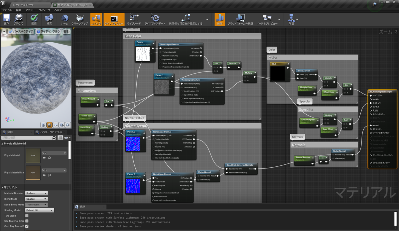Open the Shading Model Default Lit dropdown
The width and height of the screenshot is (399, 231).
pos(40,210)
